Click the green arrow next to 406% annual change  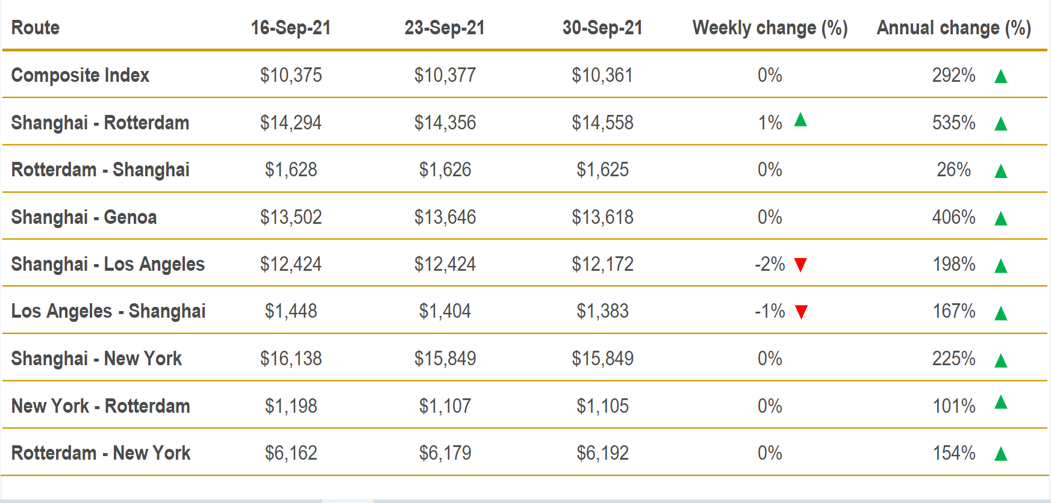pyautogui.click(x=1001, y=218)
